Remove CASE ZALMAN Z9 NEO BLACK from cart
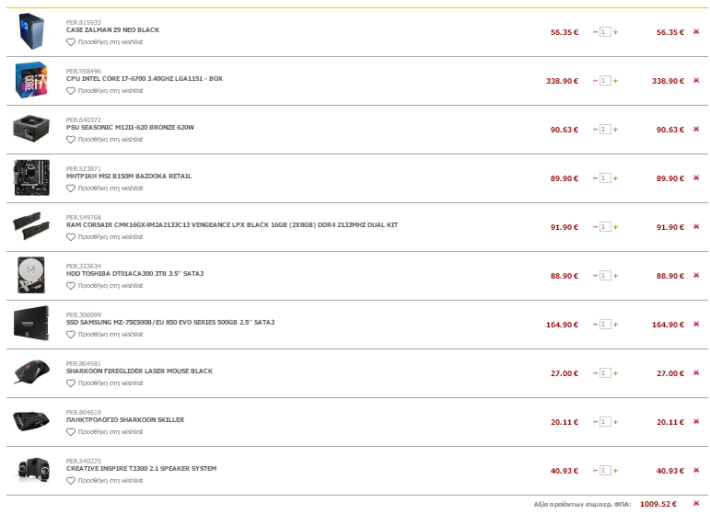Image resolution: width=710 pixels, height=514 pixels. [x=696, y=31]
